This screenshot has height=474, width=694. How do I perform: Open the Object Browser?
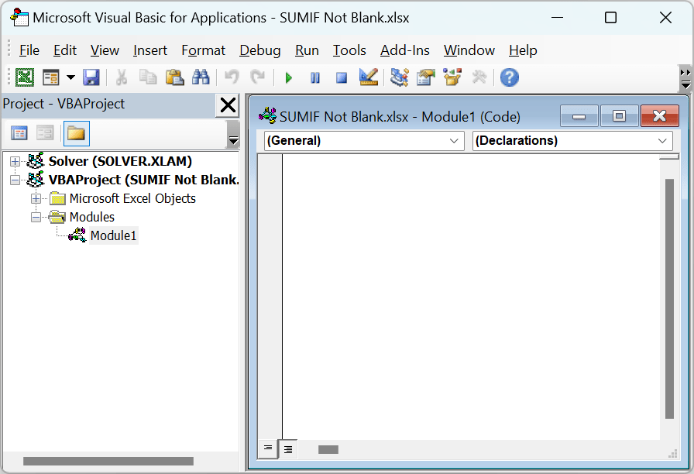452,77
